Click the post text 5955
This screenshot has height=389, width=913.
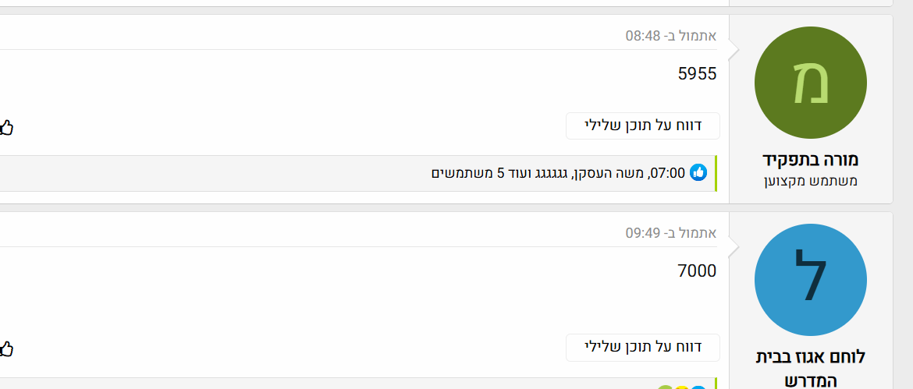pyautogui.click(x=698, y=74)
